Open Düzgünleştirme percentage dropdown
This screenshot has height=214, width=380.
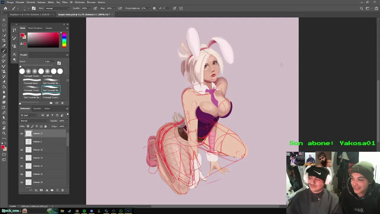pyautogui.click(x=149, y=8)
